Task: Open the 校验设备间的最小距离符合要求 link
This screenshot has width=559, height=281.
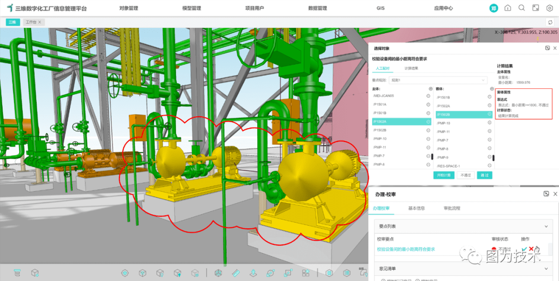Action: point(406,250)
